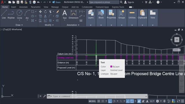The height and width of the screenshot is (104, 185).
Task: Expand the Modify panel dropdown
Action: [x=49, y=25]
